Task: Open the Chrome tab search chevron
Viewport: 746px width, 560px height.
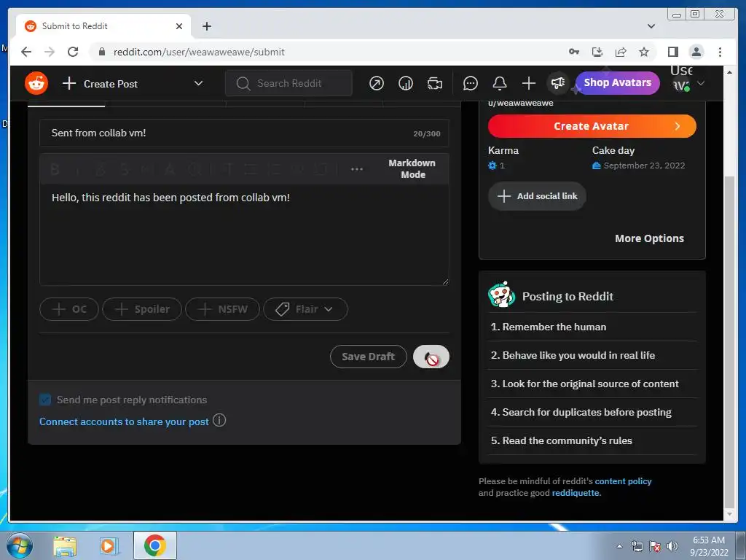Action: 651,26
